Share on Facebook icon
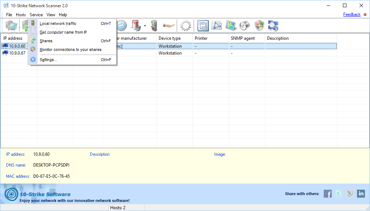The height and width of the screenshot is (211, 370). [x=327, y=194]
